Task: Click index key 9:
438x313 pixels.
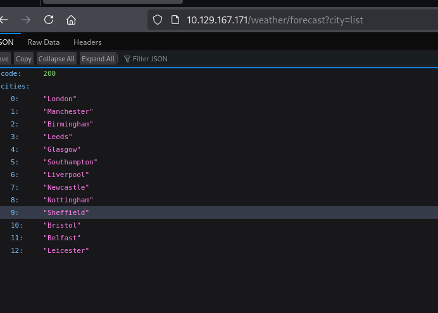Action: pos(15,212)
